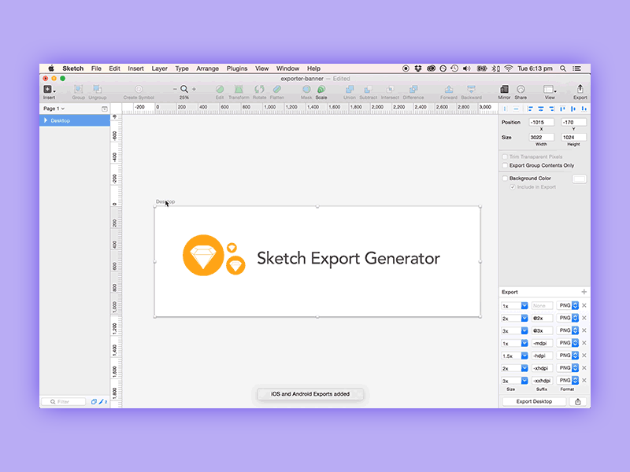Image resolution: width=630 pixels, height=472 pixels.
Task: Click the Group toolbar icon
Action: 78,90
